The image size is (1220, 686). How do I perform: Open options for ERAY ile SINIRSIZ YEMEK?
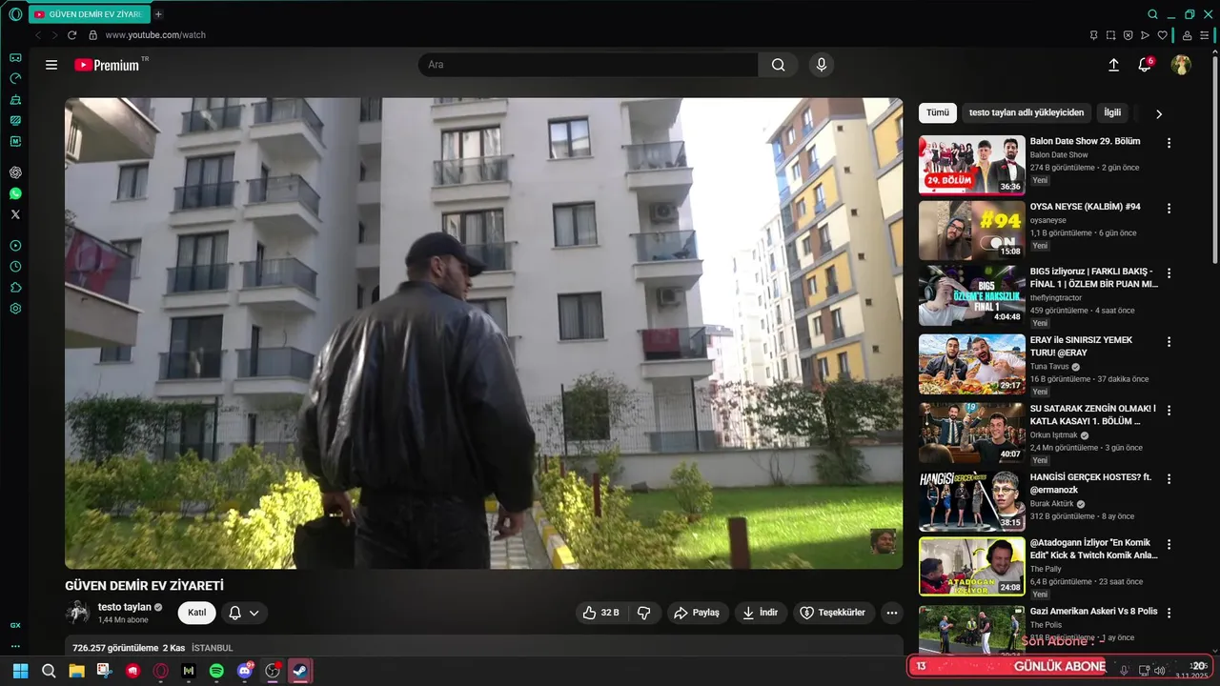[1169, 341]
